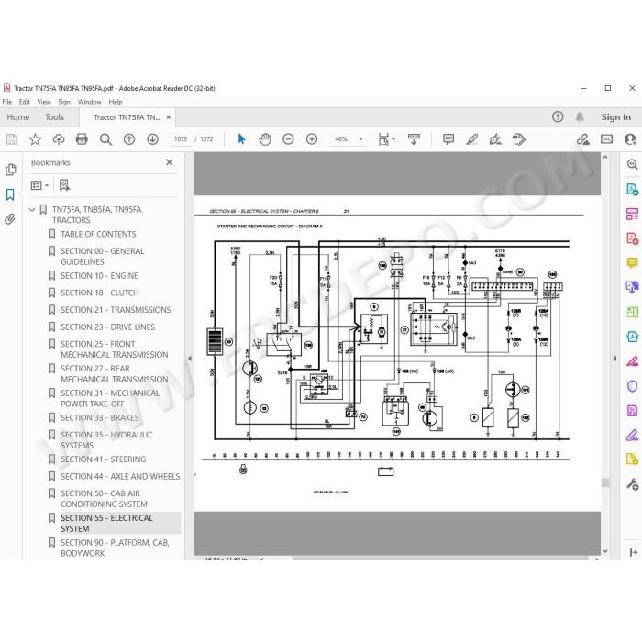The height and width of the screenshot is (642, 642).
Task: Add a comment sticky note icon
Action: click(x=448, y=139)
